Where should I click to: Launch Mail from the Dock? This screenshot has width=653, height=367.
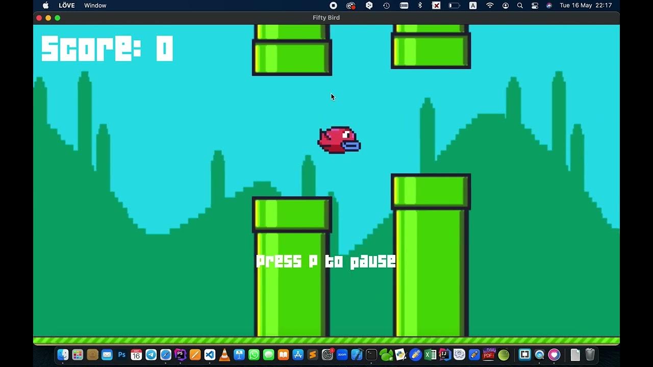pos(107,354)
